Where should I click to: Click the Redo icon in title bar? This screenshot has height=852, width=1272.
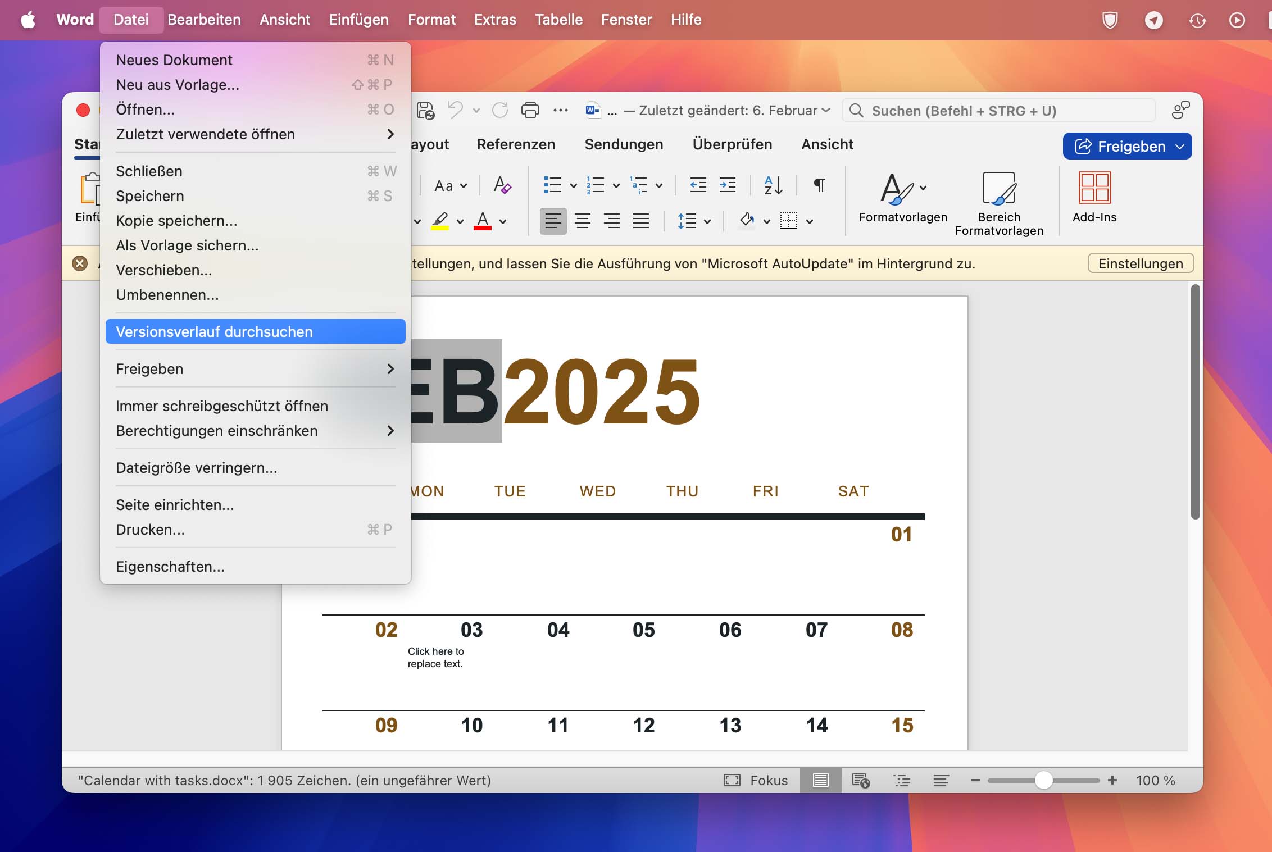pyautogui.click(x=499, y=110)
